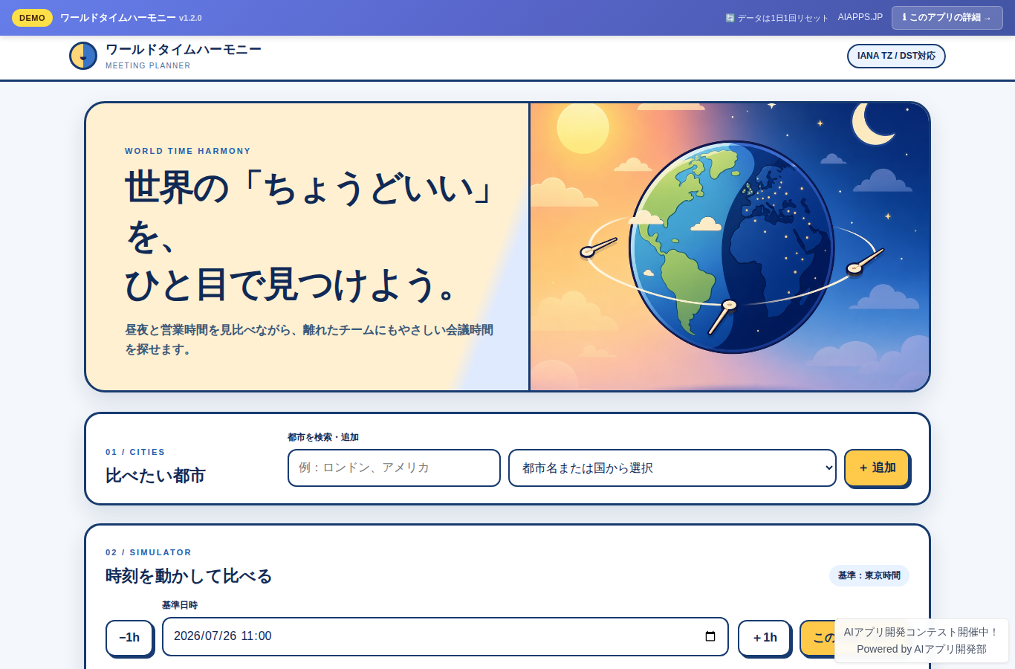This screenshot has width=1015, height=669.
Task: Click the globe illustration in the hero banner
Action: click(732, 248)
